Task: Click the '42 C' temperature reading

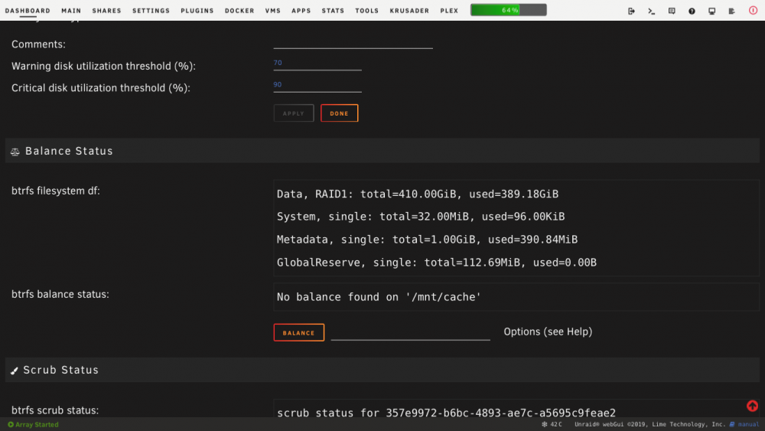Action: click(556, 424)
